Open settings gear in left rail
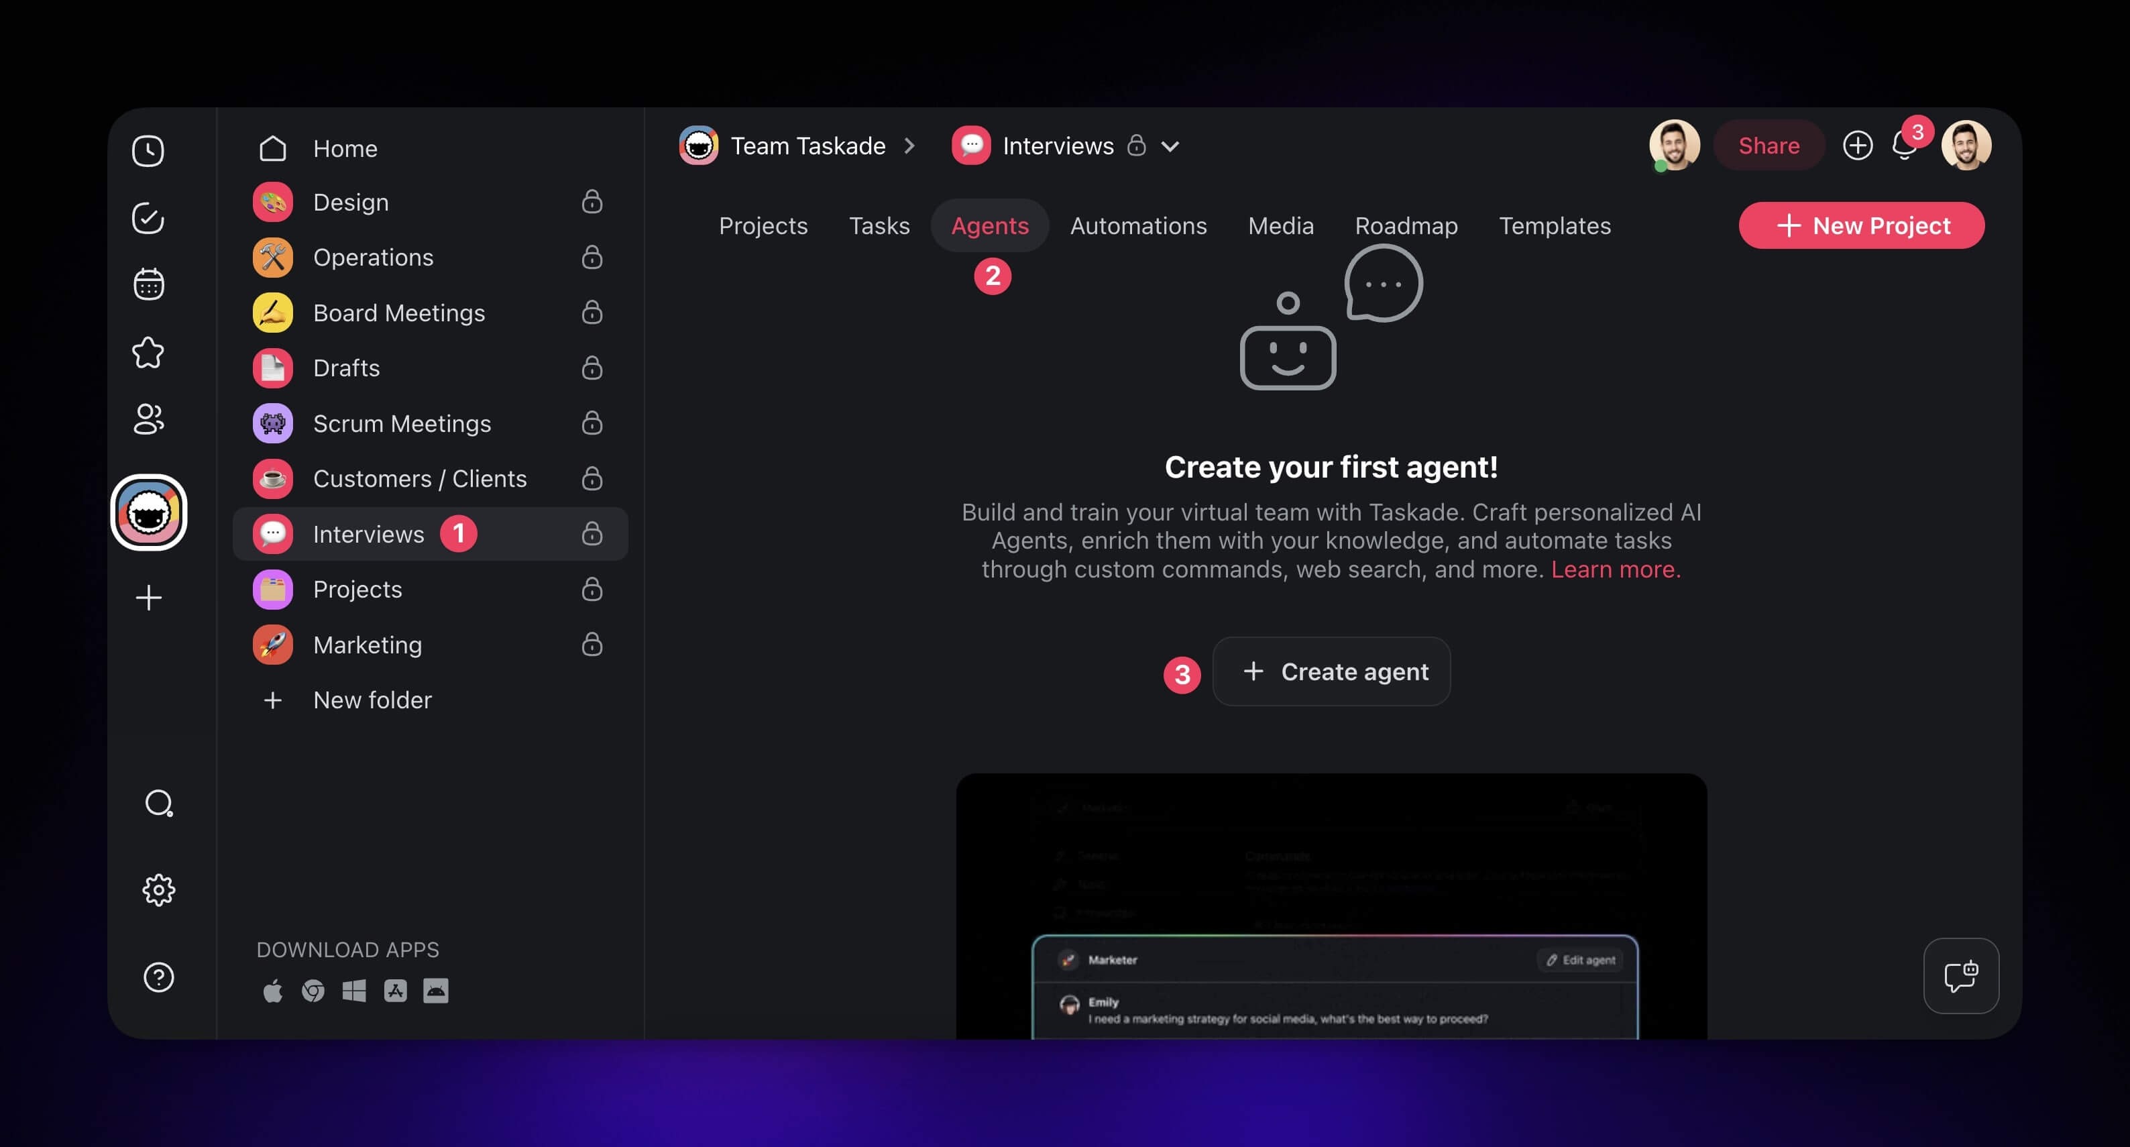The width and height of the screenshot is (2130, 1147). (158, 890)
